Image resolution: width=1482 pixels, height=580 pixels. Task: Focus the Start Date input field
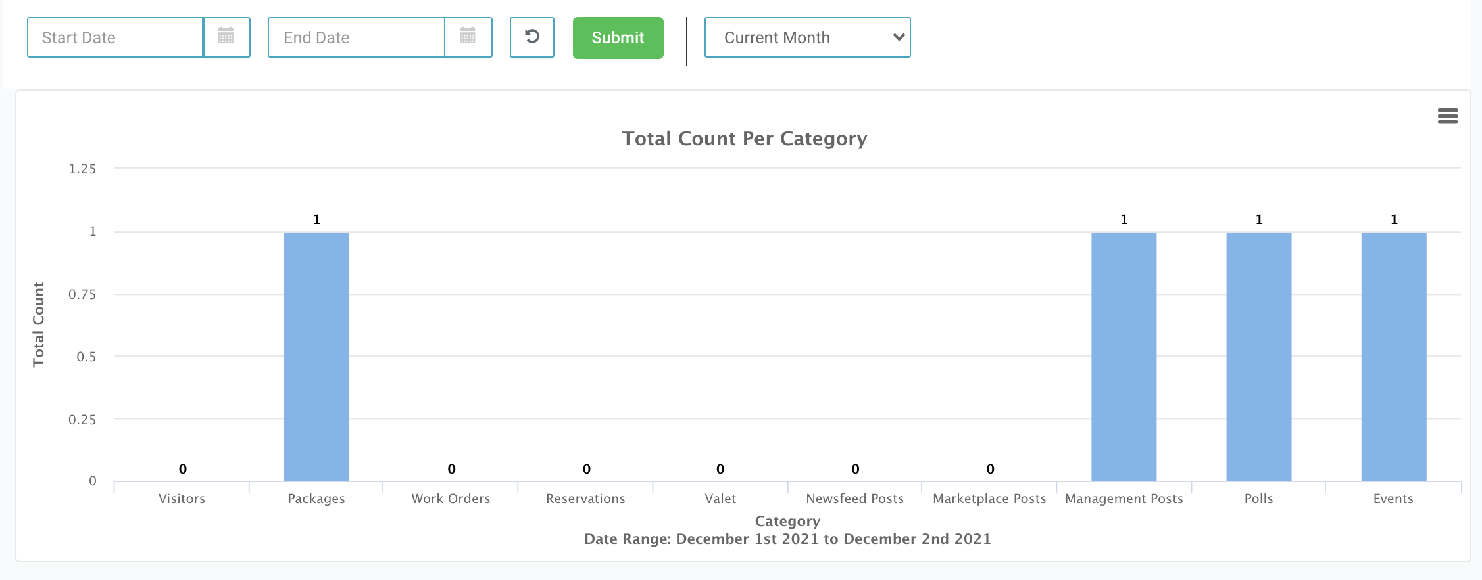tap(116, 37)
